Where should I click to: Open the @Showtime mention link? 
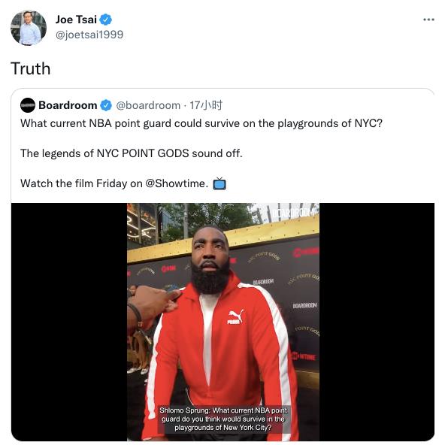click(177, 183)
